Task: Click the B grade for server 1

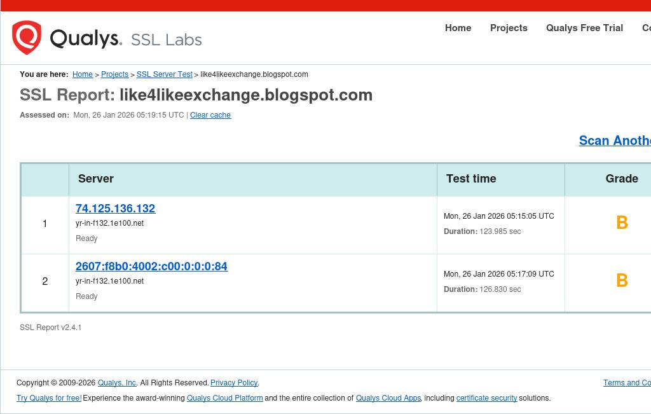Action: click(622, 223)
